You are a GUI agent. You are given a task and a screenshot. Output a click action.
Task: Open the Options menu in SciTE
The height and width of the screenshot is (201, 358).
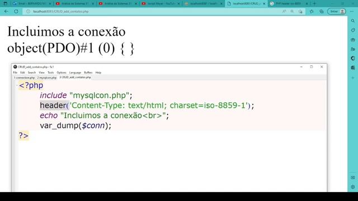coord(62,73)
